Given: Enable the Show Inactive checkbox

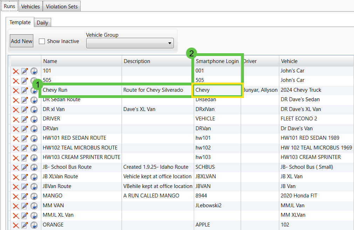Looking at the screenshot, I should pos(42,41).
